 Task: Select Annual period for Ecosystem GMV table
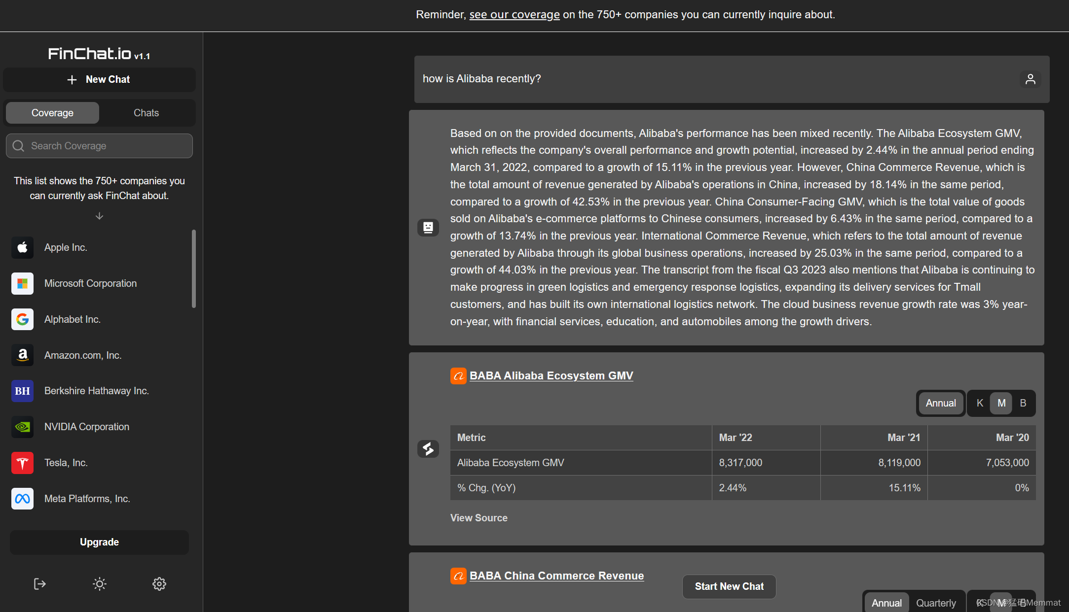pyautogui.click(x=941, y=403)
